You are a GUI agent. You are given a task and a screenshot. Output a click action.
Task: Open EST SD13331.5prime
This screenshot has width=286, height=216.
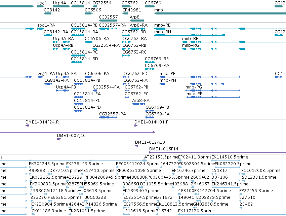(x=259, y=177)
